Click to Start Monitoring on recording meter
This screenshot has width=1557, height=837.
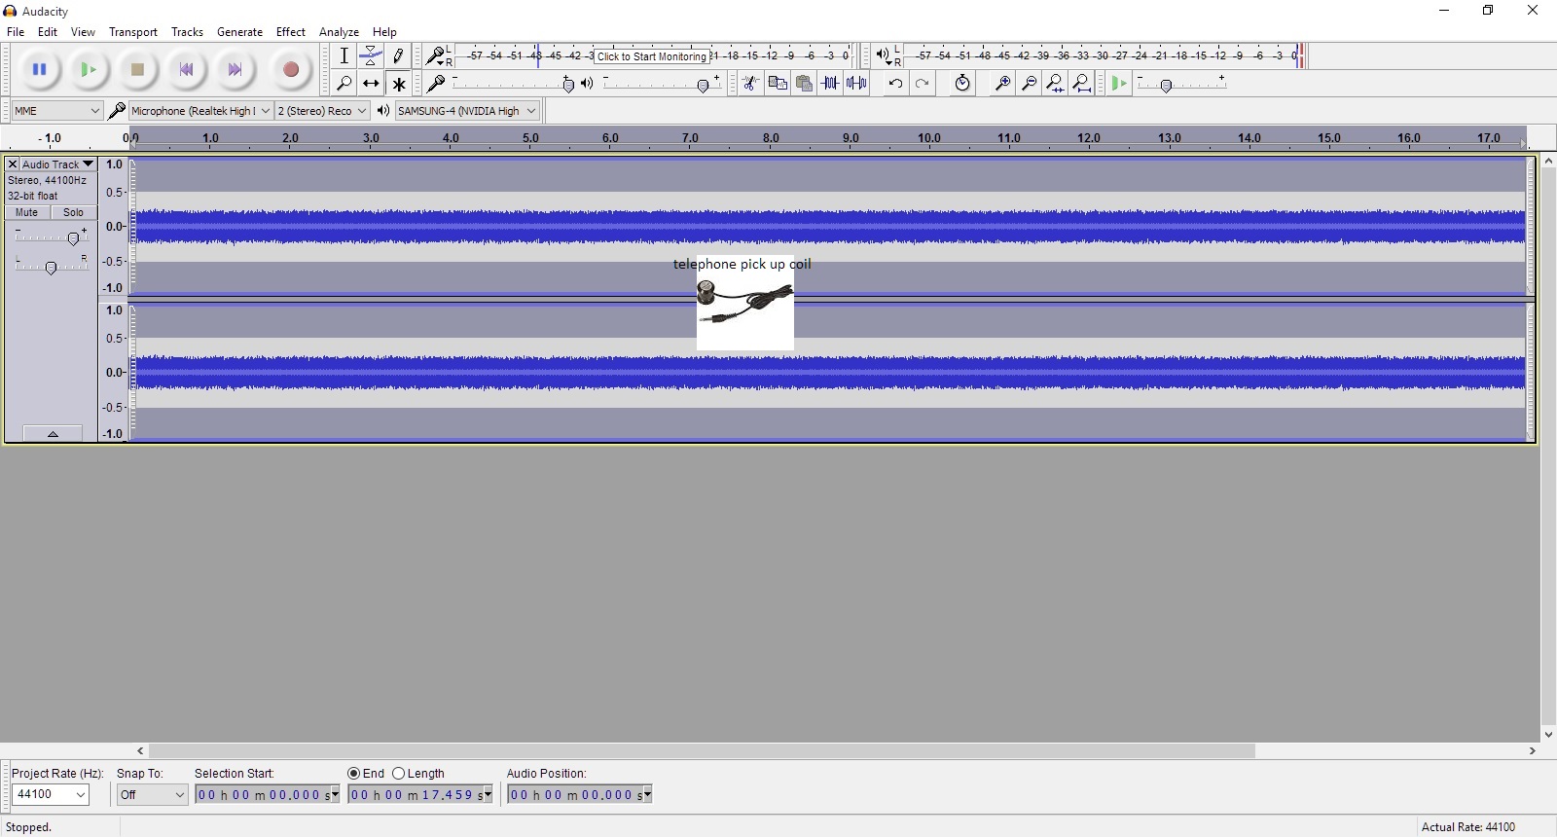click(x=651, y=56)
